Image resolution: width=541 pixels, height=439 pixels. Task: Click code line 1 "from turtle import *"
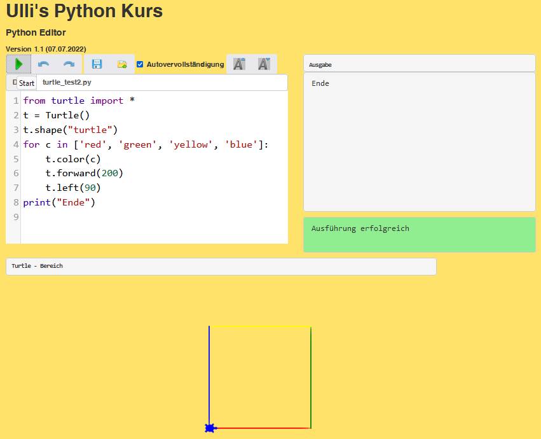79,101
